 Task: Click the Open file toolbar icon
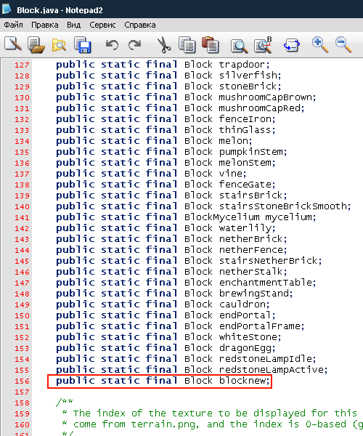click(36, 44)
